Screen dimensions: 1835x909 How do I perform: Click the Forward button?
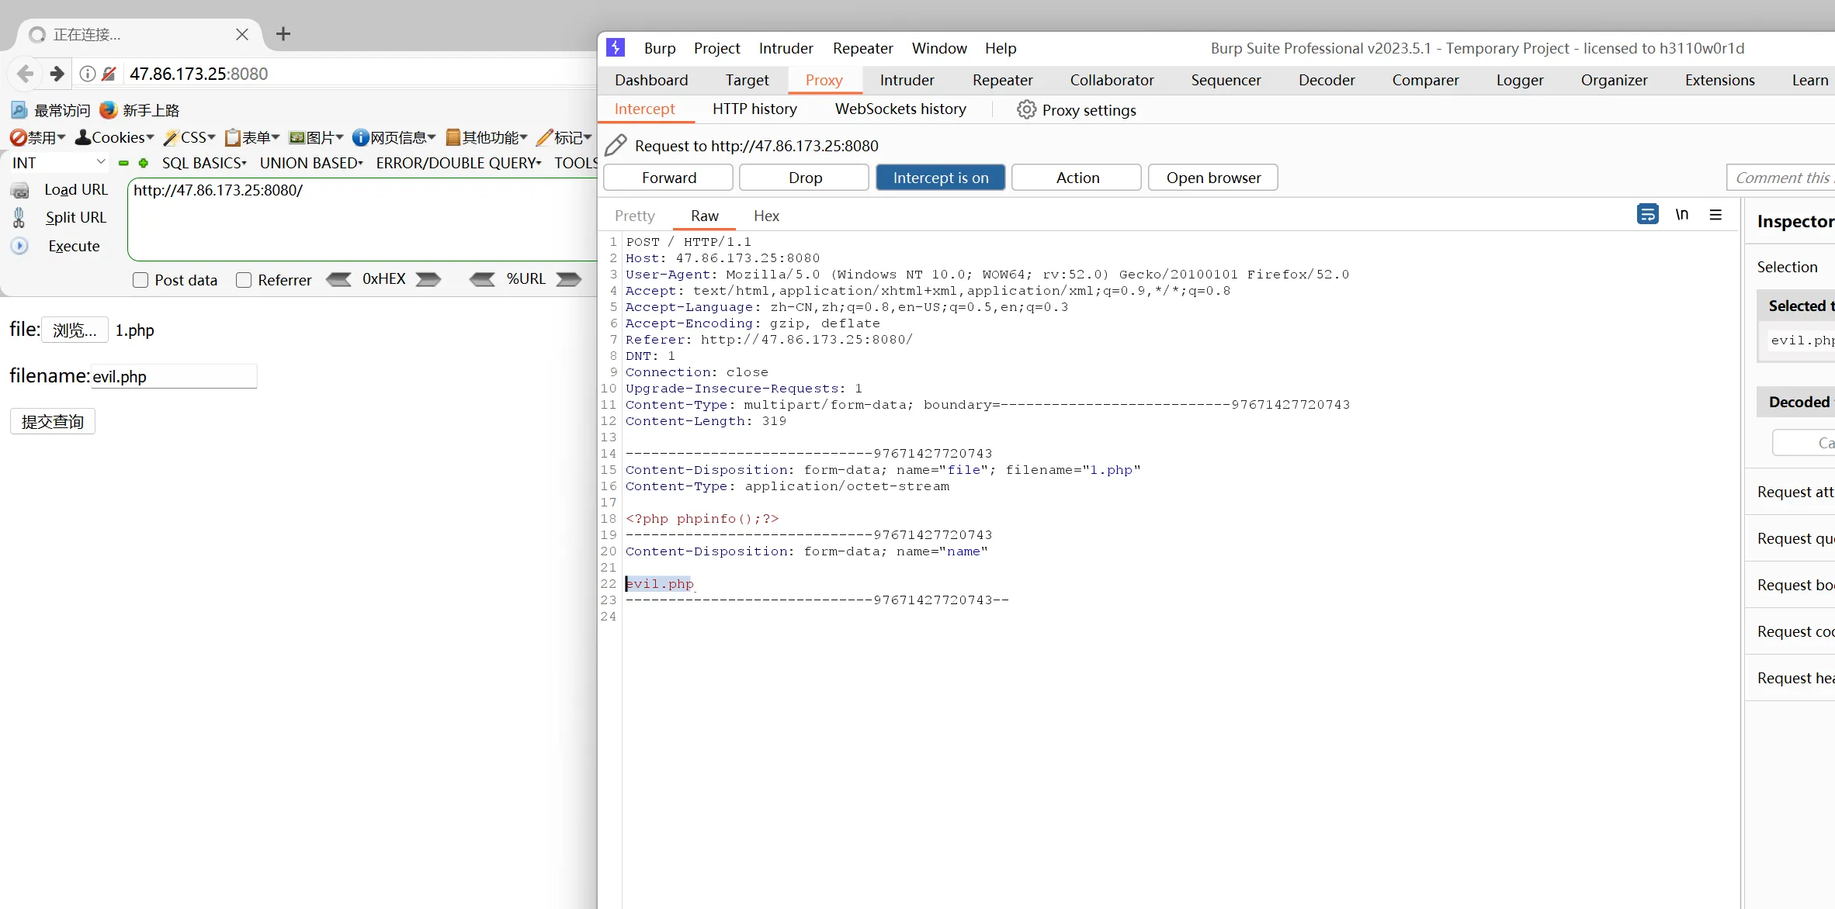click(x=668, y=178)
